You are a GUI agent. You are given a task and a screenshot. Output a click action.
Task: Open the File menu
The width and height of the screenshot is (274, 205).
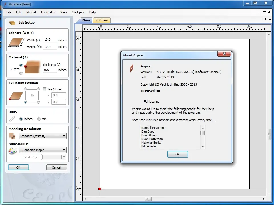[9, 12]
